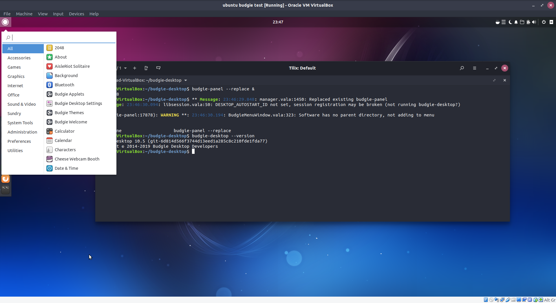The width and height of the screenshot is (556, 303).
Task: Open the Devices menu in VirtualBox
Action: click(x=76, y=14)
